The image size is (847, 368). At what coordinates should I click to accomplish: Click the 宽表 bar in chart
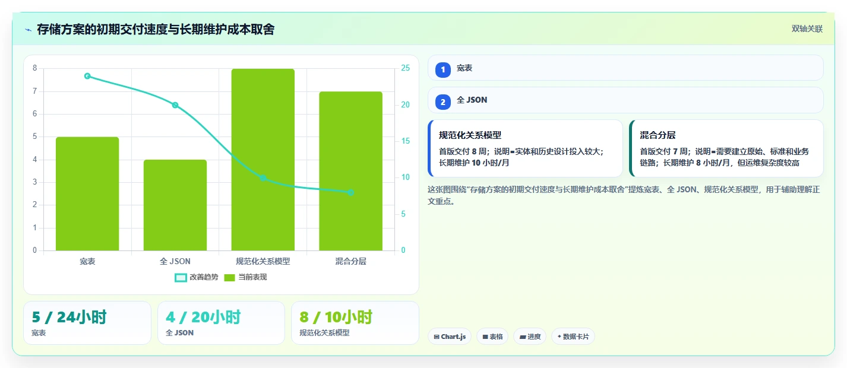pyautogui.click(x=87, y=193)
